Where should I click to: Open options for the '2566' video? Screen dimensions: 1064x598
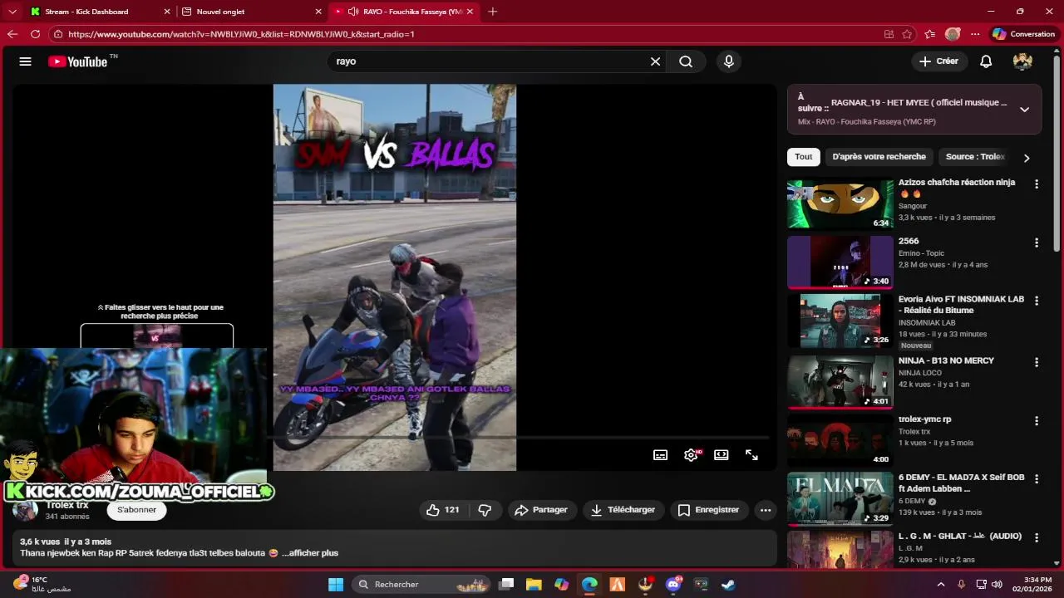point(1036,243)
